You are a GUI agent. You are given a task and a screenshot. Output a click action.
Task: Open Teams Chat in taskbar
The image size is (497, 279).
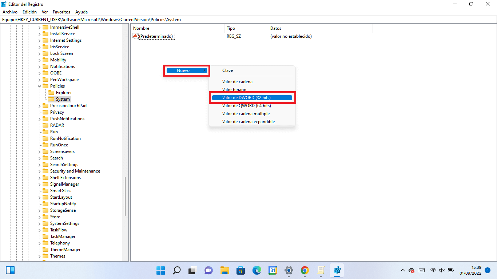[208, 270]
